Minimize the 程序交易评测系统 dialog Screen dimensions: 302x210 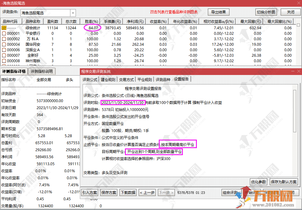click(x=293, y=71)
